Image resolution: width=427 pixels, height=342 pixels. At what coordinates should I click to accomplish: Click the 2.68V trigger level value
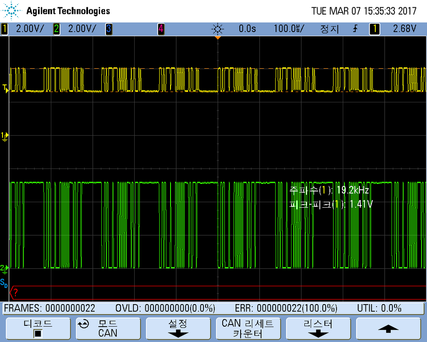pos(405,29)
